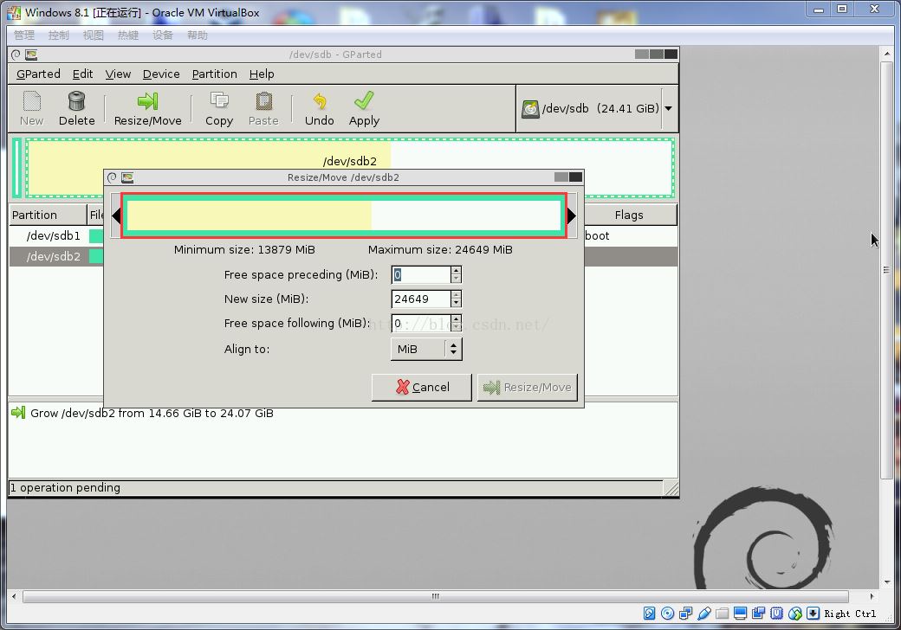
Task: Select the /dev/sdb1 partition row
Action: coord(54,235)
